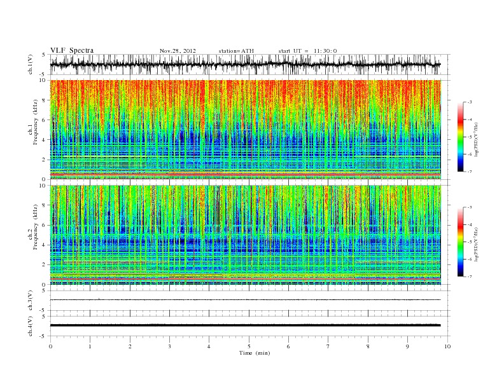Click the time axis tick label "7"
This screenshot has width=504, height=389.
click(x=328, y=346)
